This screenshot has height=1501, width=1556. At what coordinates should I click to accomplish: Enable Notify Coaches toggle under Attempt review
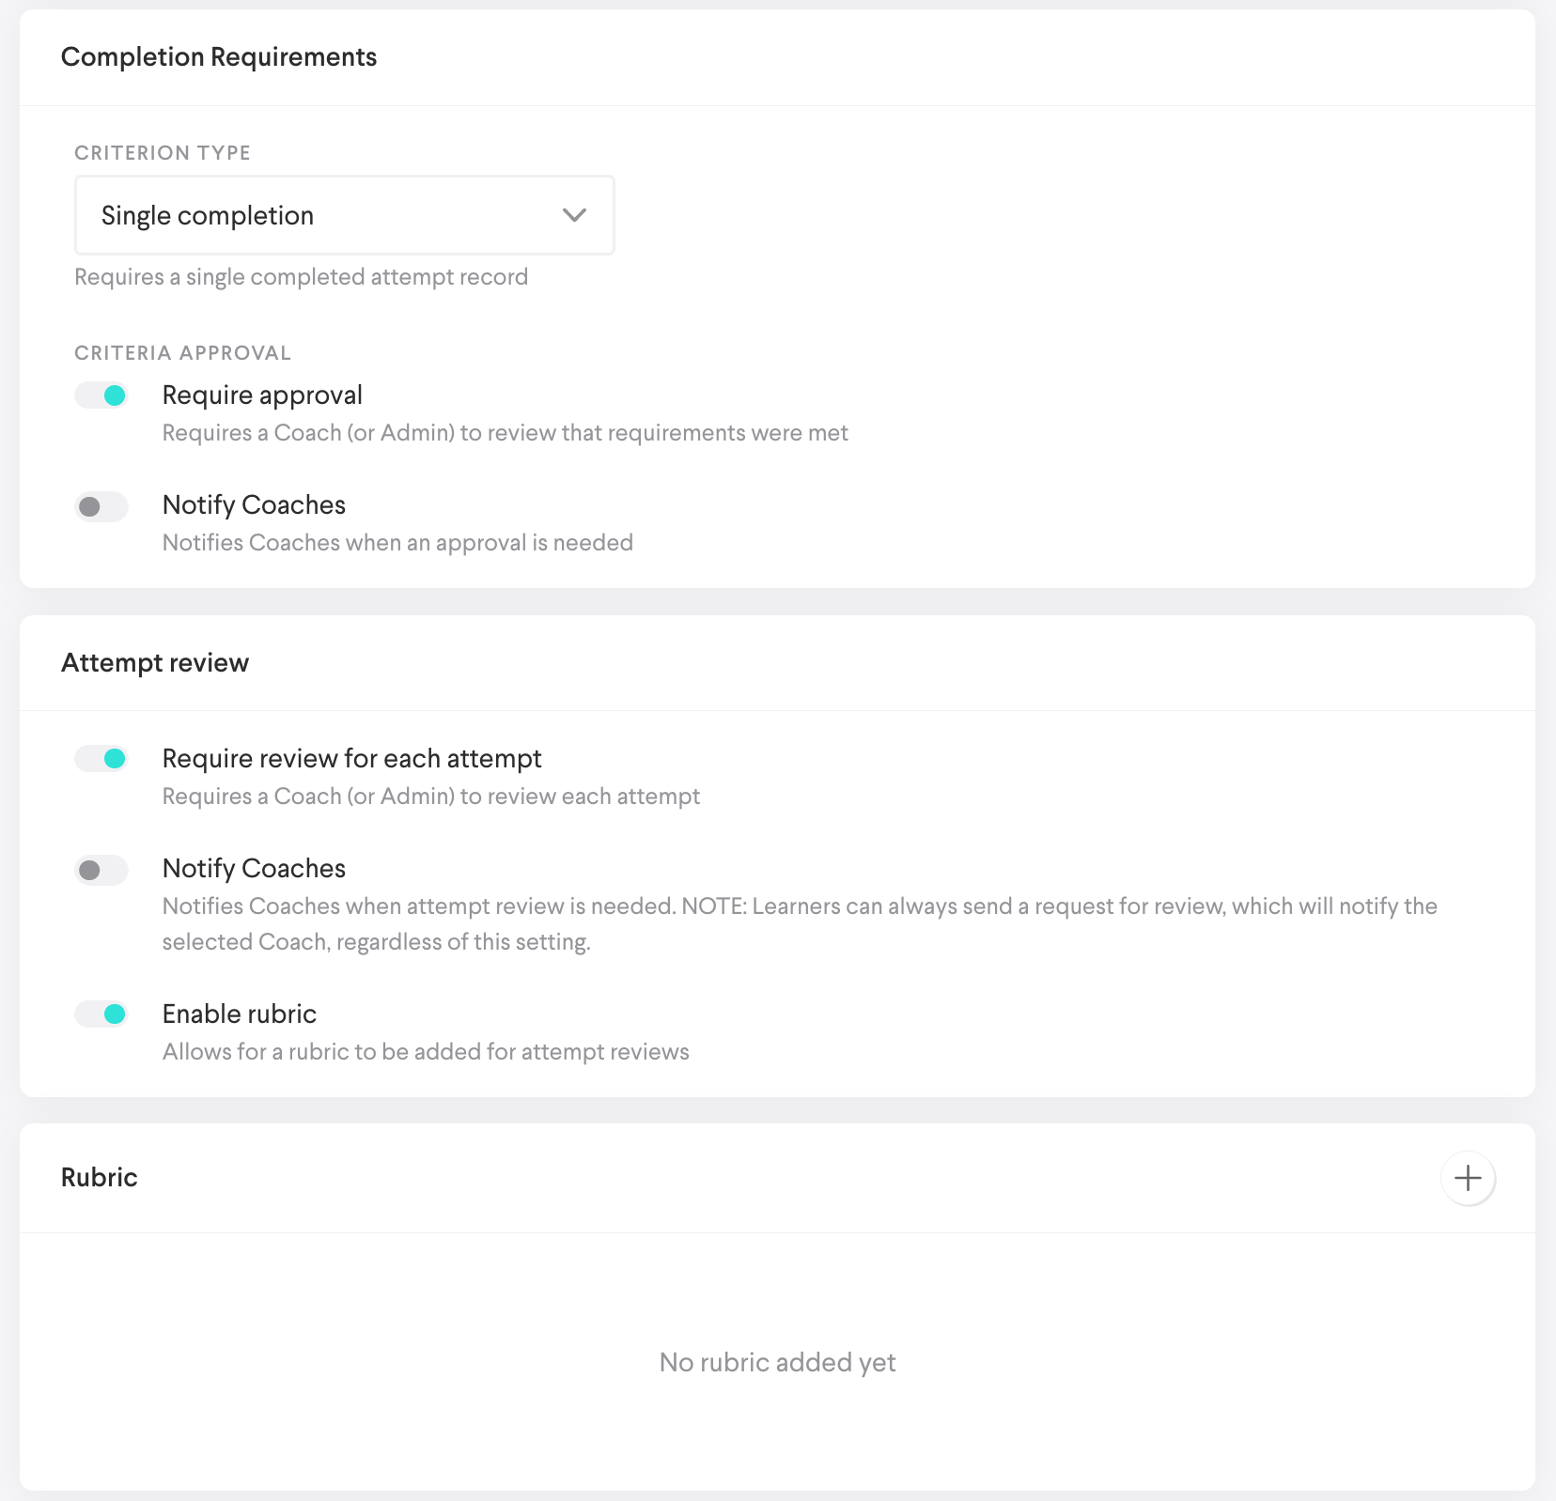coord(101,871)
